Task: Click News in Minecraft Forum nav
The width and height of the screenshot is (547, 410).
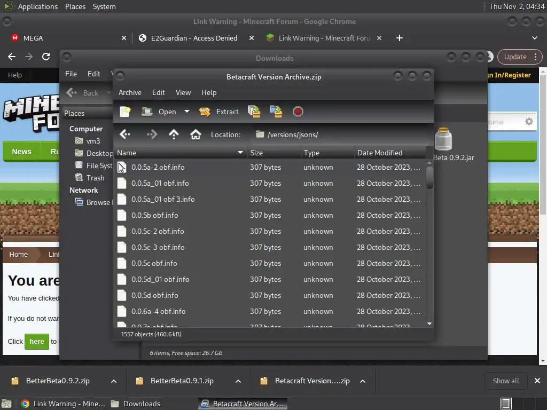Action: (x=21, y=152)
